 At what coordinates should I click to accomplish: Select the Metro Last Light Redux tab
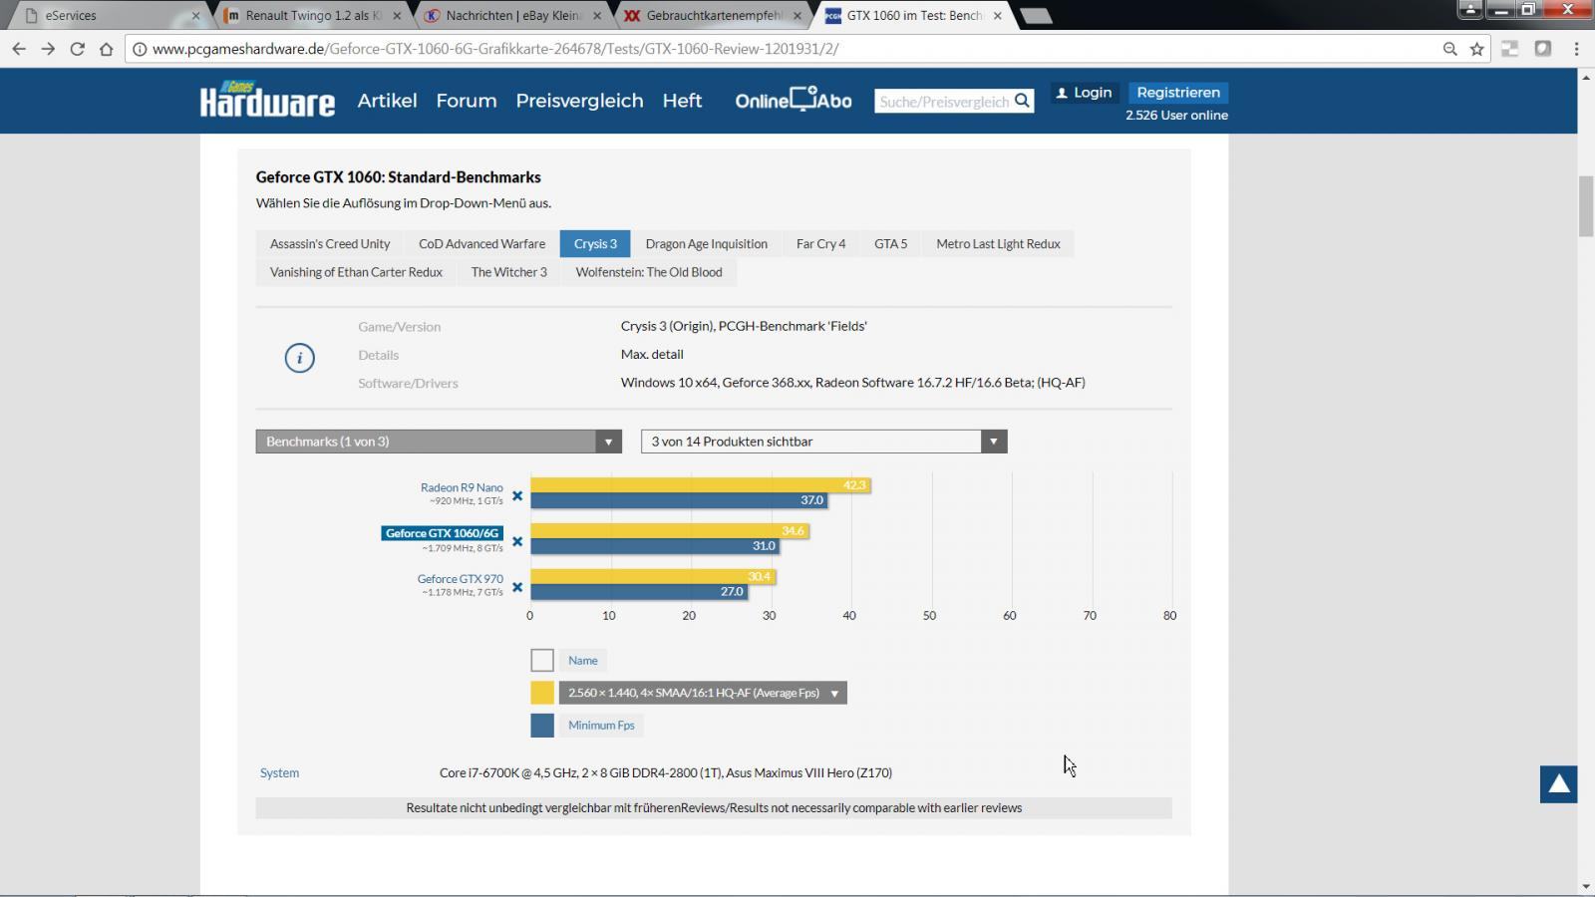(x=998, y=244)
